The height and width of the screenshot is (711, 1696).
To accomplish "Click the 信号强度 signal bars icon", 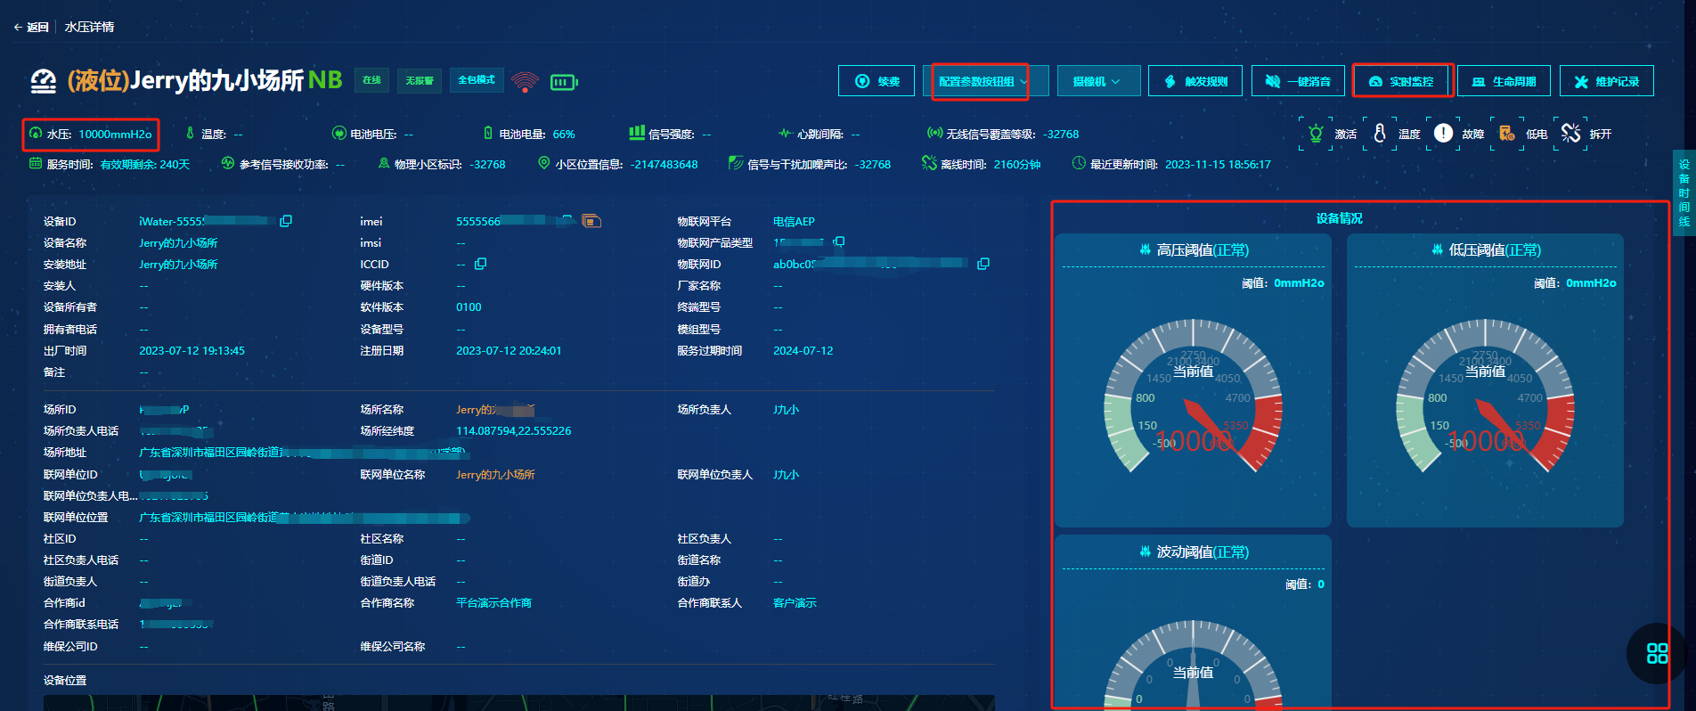I will [x=637, y=133].
